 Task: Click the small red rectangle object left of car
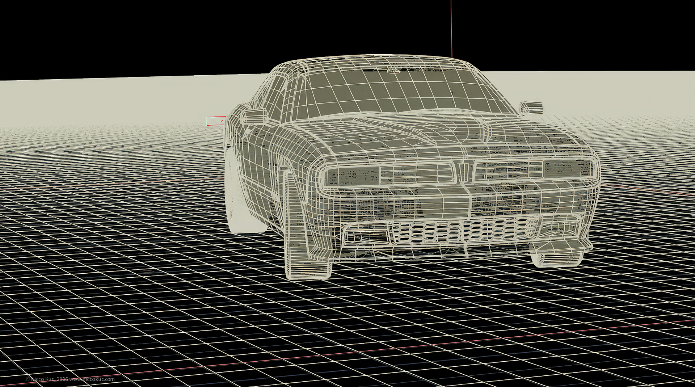pyautogui.click(x=216, y=121)
